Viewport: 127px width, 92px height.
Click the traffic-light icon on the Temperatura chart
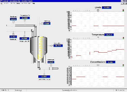(x=123, y=38)
